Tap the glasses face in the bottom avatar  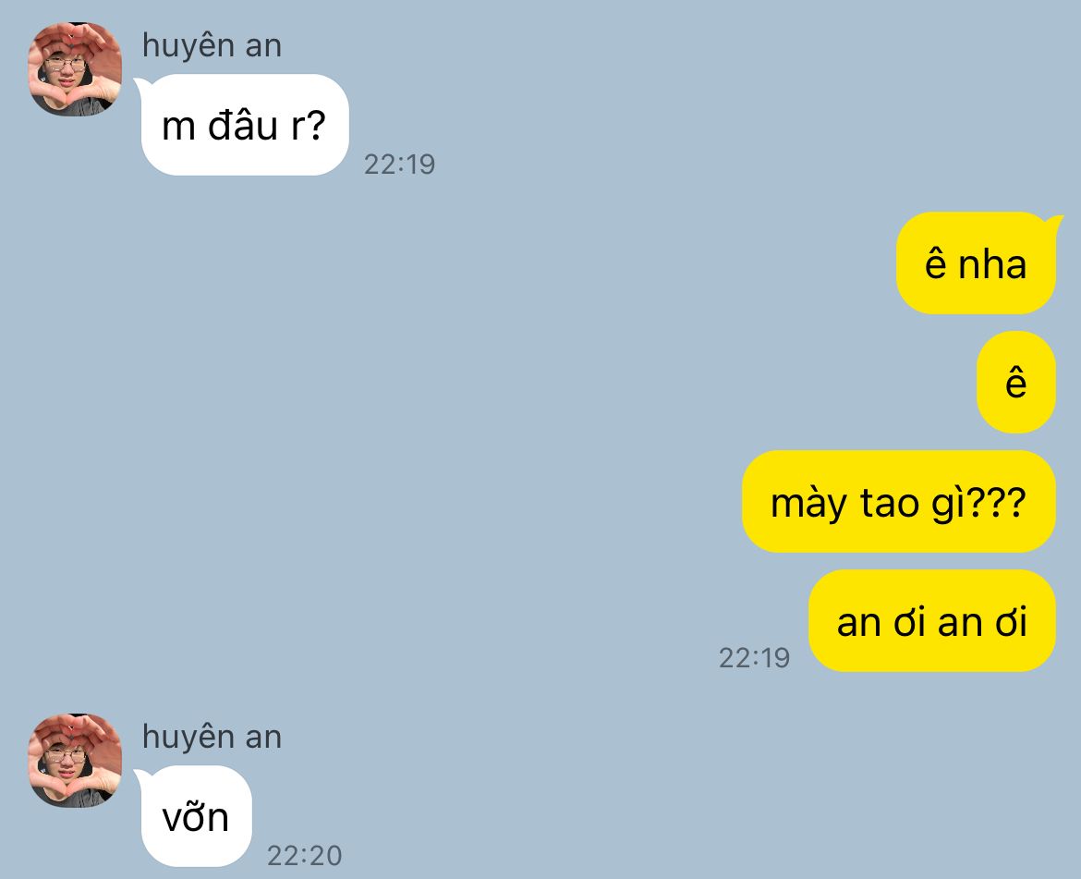[66, 758]
